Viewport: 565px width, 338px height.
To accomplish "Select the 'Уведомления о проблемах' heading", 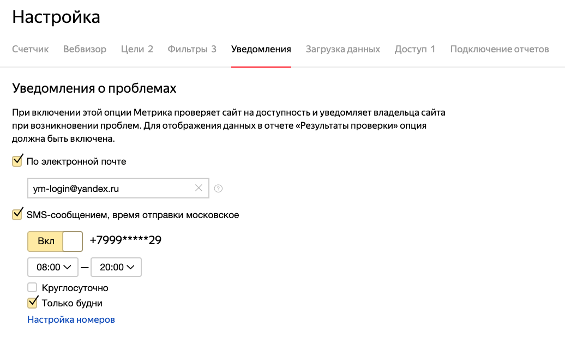I will tap(94, 88).
